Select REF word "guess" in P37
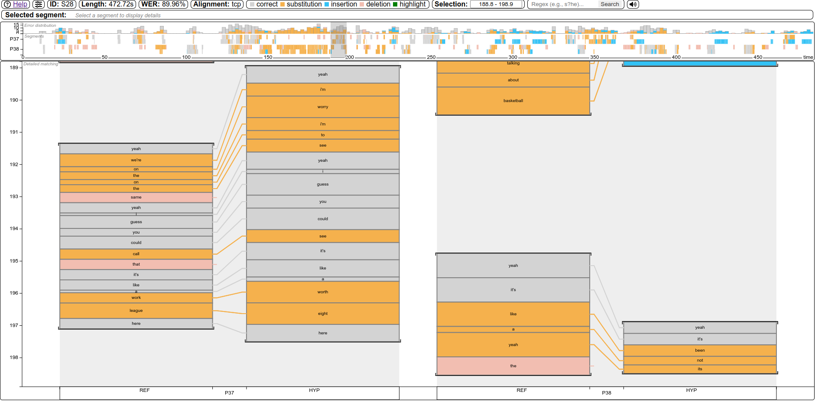 (x=136, y=222)
